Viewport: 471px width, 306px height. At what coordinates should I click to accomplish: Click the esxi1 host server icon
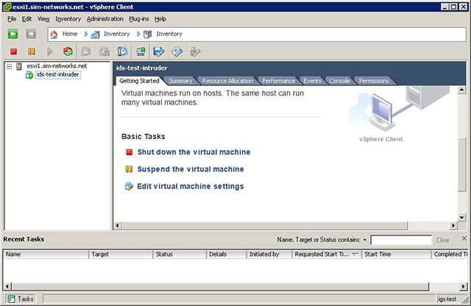(x=19, y=66)
